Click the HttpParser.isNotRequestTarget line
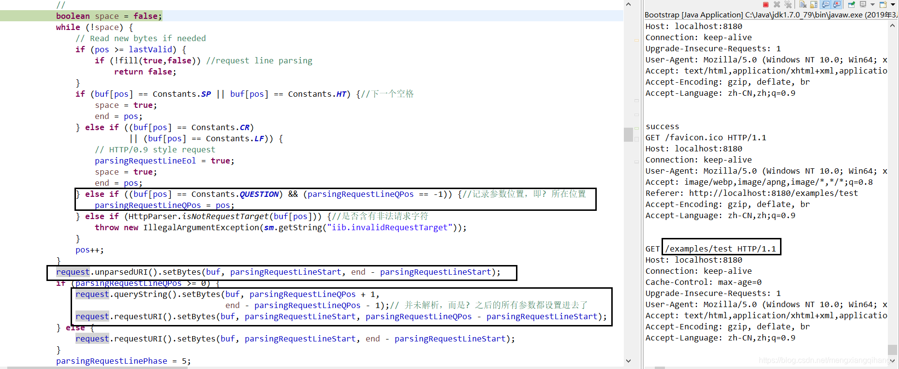This screenshot has width=899, height=369. 252,216
